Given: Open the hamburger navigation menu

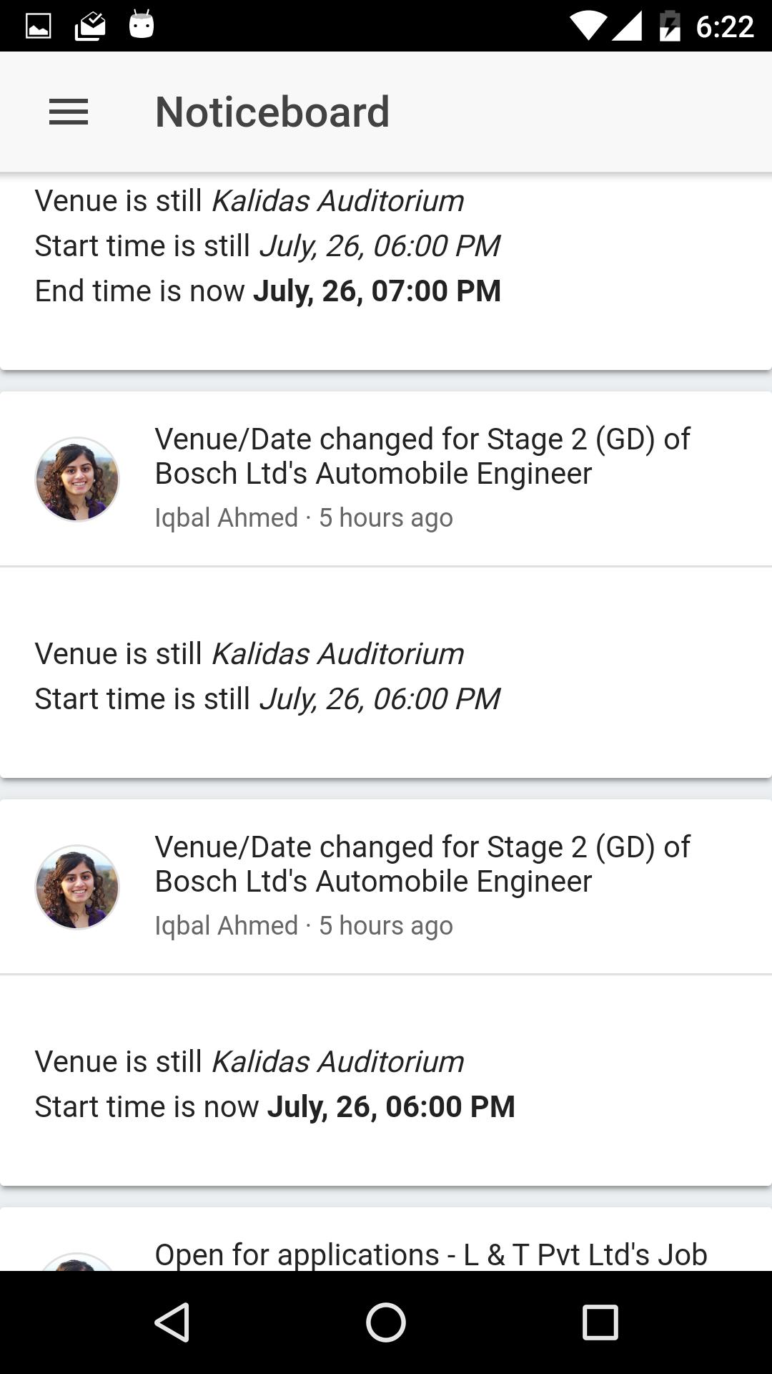Looking at the screenshot, I should point(69,112).
